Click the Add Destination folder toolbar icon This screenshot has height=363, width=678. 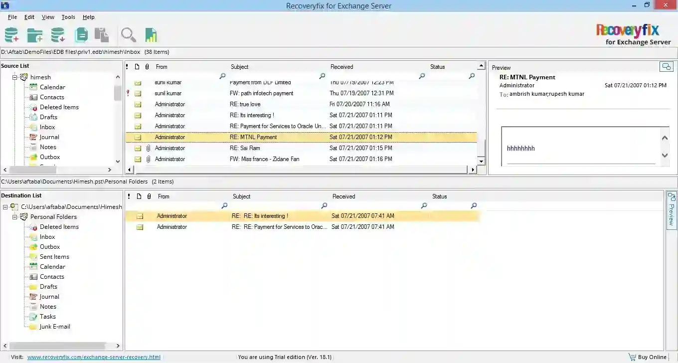pyautogui.click(x=34, y=35)
